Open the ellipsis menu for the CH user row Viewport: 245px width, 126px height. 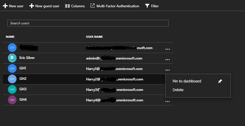point(168,49)
